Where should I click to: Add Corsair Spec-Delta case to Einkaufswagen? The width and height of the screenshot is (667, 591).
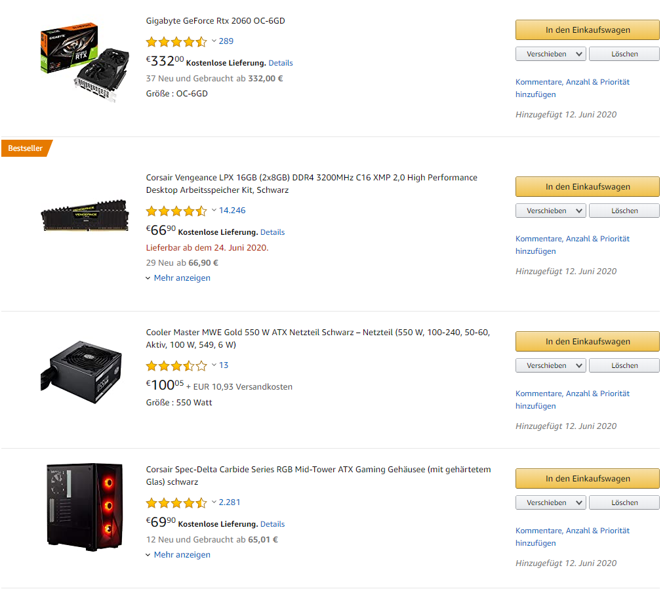(x=588, y=478)
